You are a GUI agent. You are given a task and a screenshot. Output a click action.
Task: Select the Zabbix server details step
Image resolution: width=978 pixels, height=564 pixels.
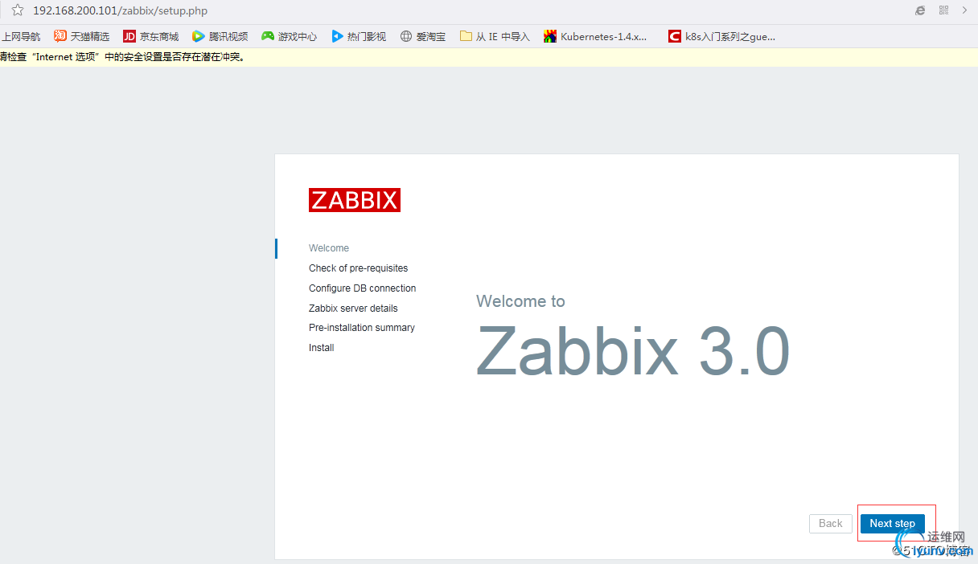[x=353, y=309]
